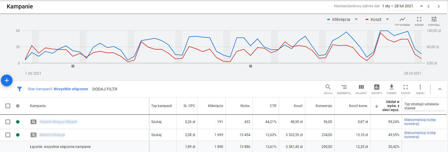Click the blue plus create button
The height and width of the screenshot is (152, 448).
[x=7, y=80]
